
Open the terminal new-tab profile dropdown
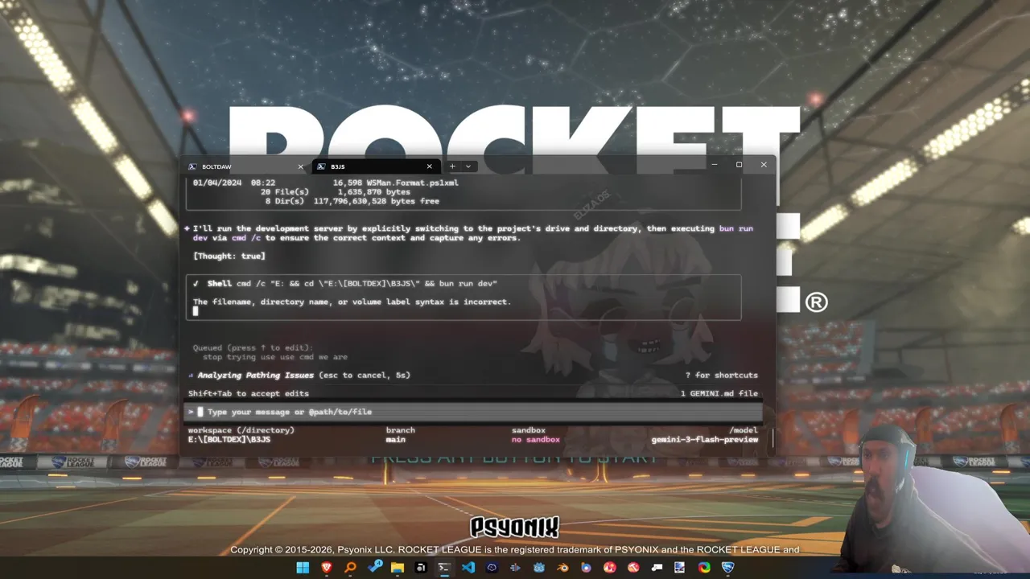(x=468, y=166)
